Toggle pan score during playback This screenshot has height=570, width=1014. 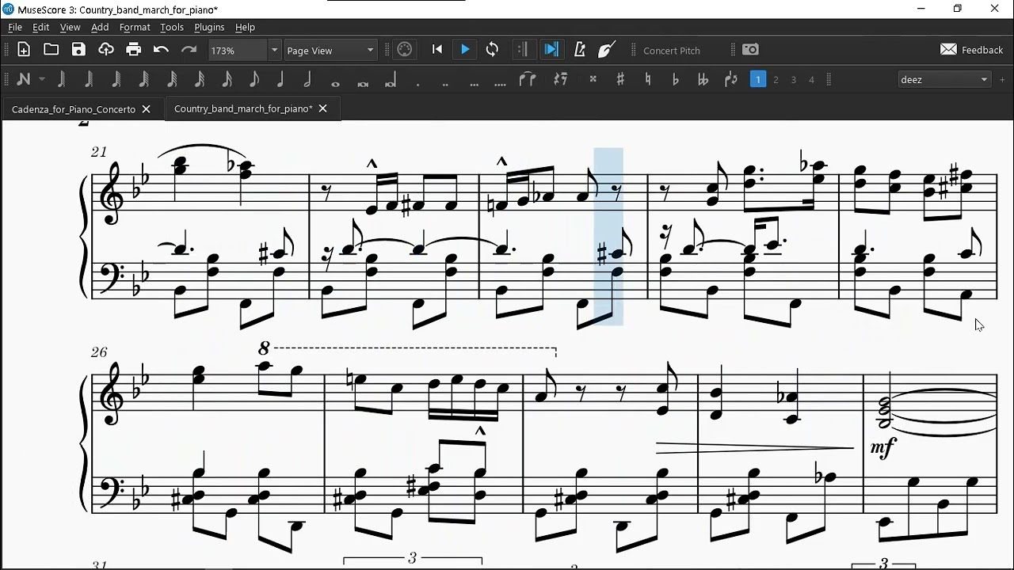[551, 50]
